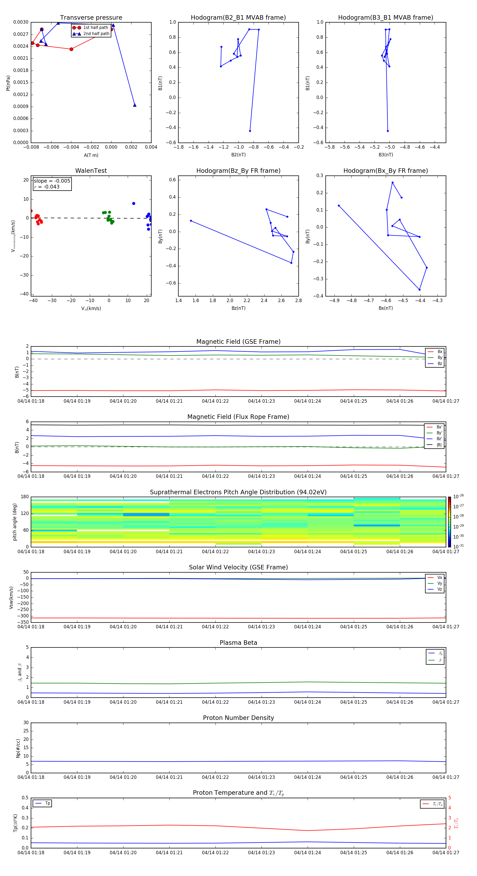Select '|B|' in Flux Rope Frame legend
This screenshot has width=477, height=876.
click(x=434, y=445)
